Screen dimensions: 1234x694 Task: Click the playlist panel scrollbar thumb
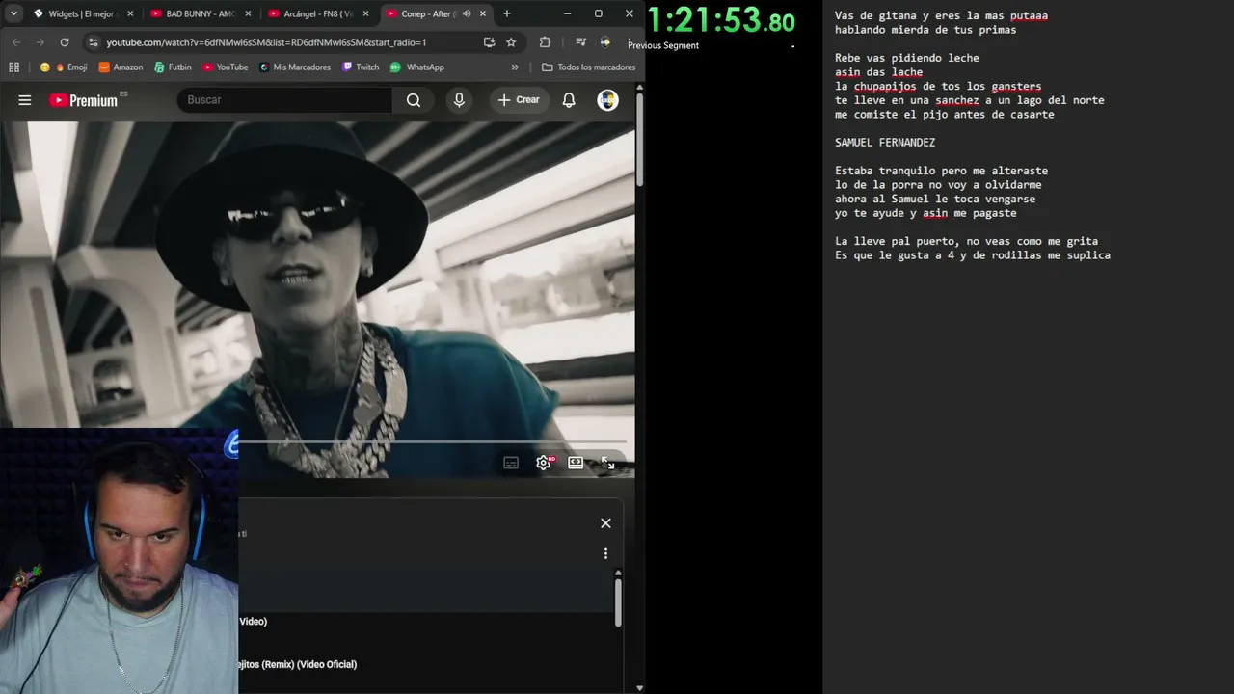coord(618,602)
